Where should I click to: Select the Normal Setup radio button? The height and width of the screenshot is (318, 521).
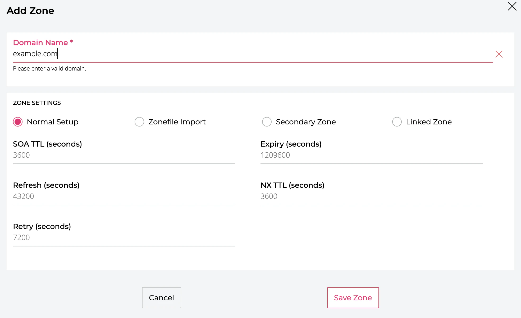(18, 122)
